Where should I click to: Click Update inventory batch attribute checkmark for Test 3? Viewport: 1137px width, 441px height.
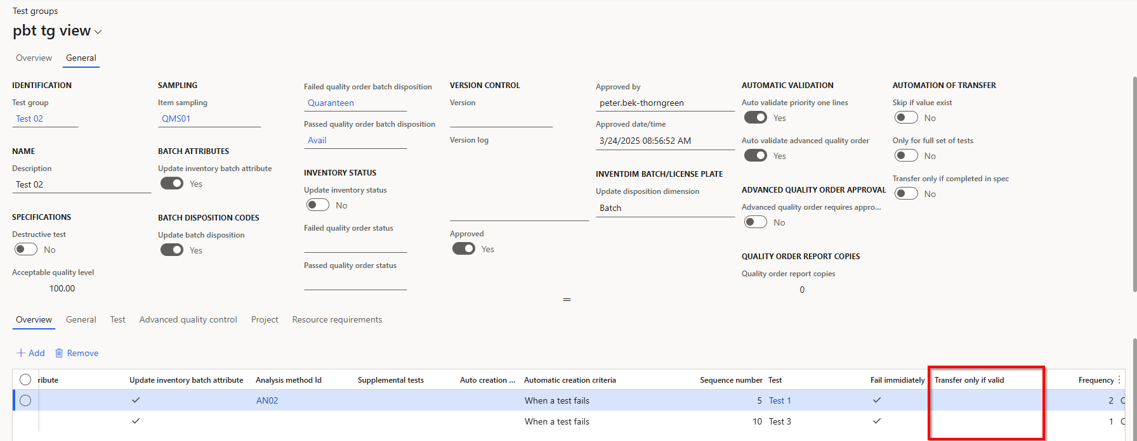tap(136, 421)
